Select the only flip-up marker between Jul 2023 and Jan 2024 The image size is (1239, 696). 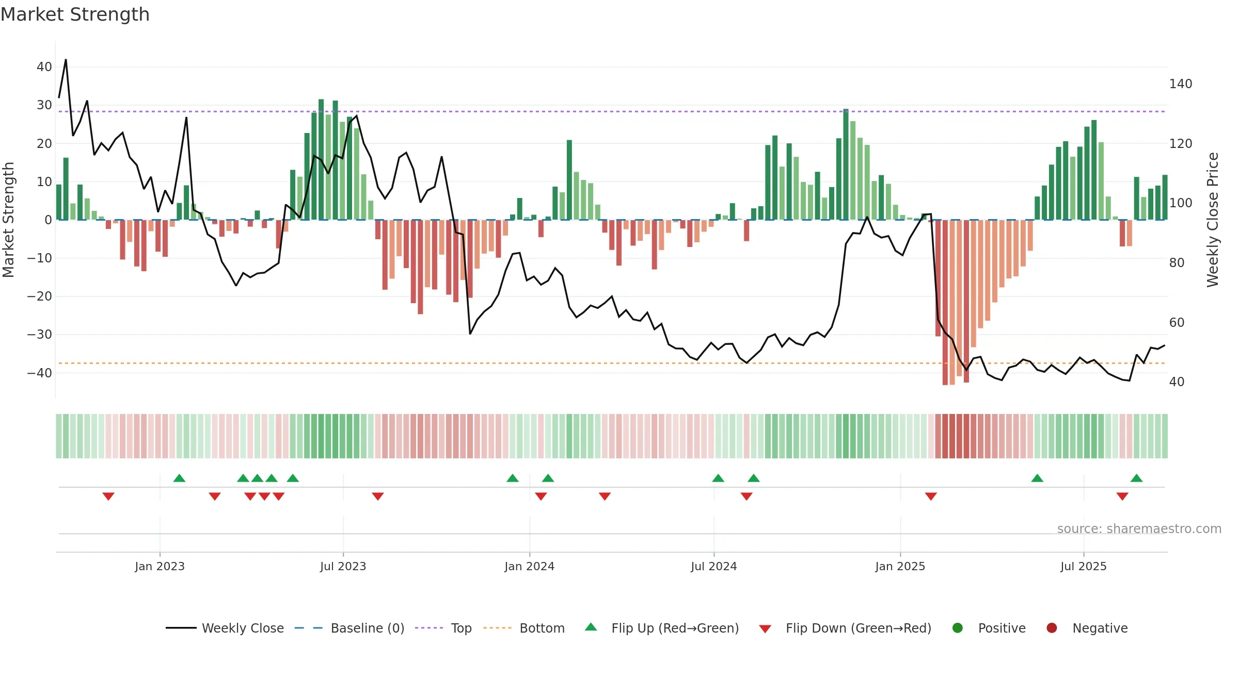pyautogui.click(x=513, y=478)
